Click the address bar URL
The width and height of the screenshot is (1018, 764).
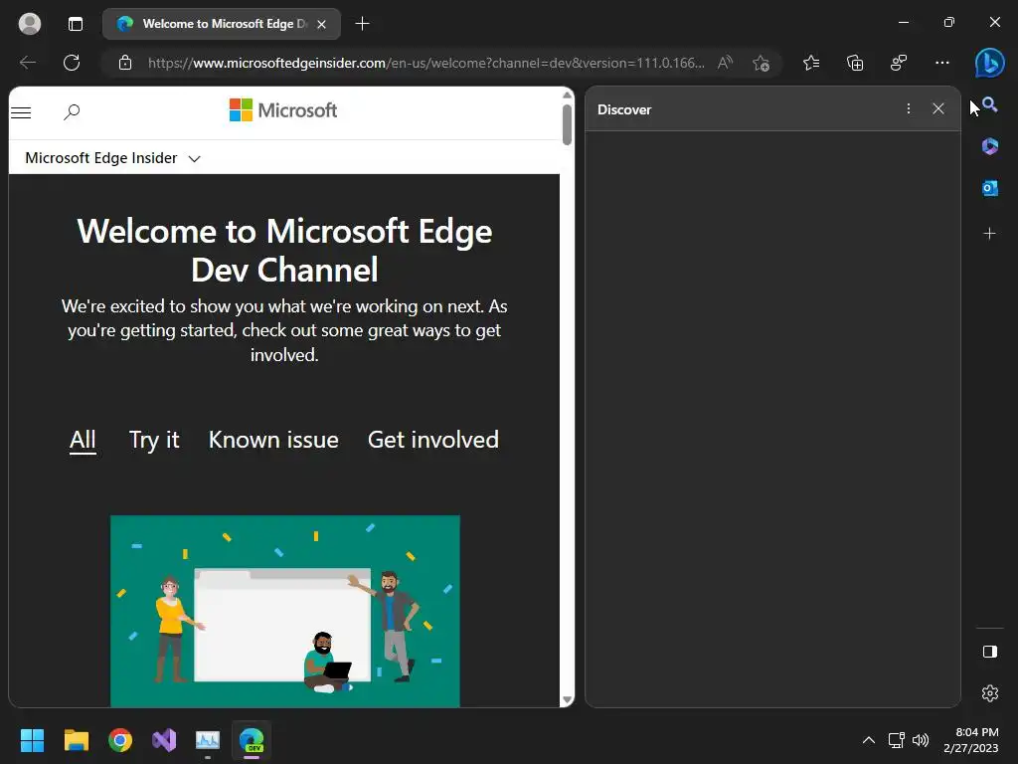(x=425, y=63)
